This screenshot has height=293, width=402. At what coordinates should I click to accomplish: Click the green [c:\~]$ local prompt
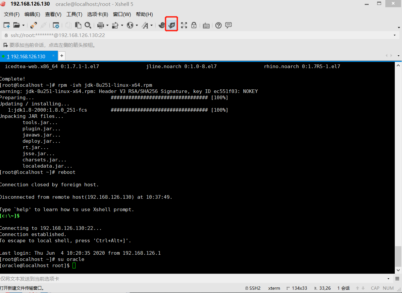(10, 216)
